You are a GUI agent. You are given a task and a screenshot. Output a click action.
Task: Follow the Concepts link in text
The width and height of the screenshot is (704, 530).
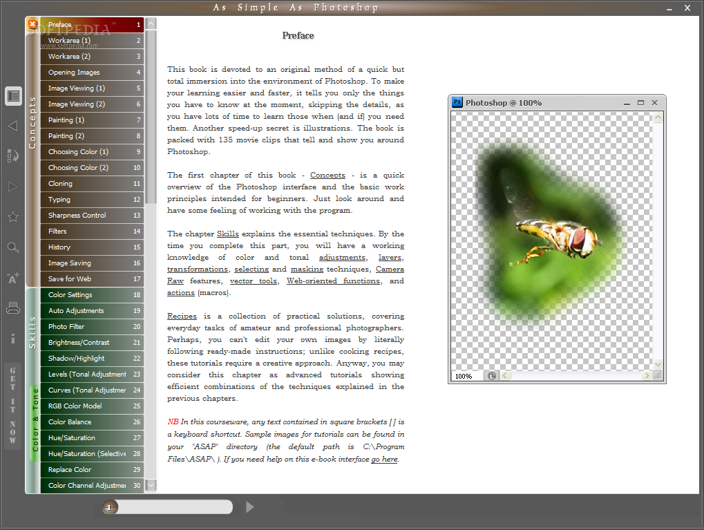click(327, 176)
